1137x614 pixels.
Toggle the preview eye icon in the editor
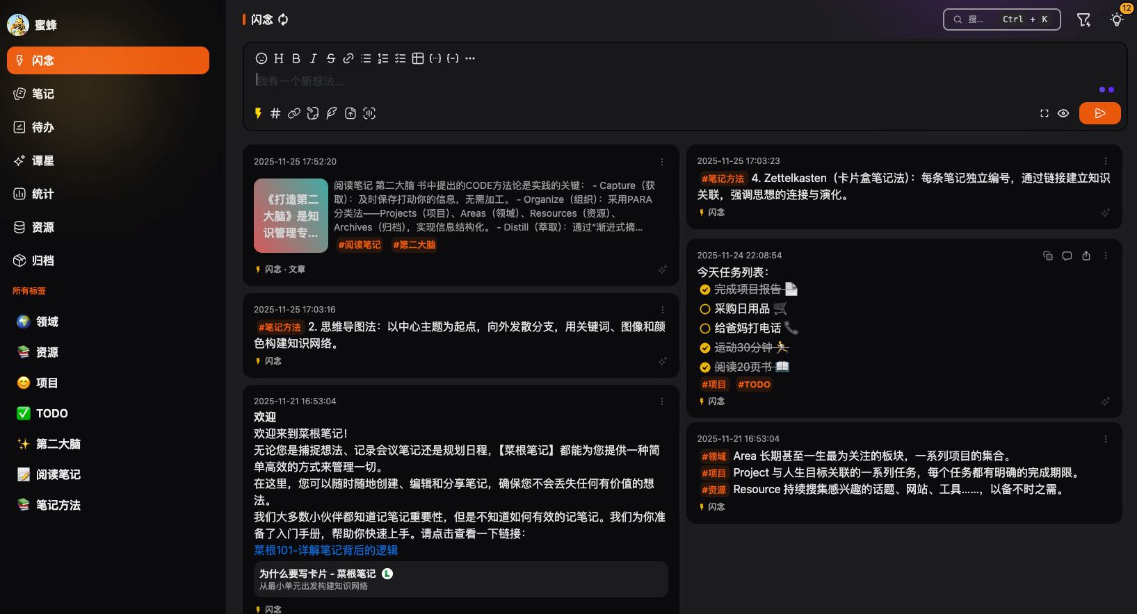pos(1063,113)
